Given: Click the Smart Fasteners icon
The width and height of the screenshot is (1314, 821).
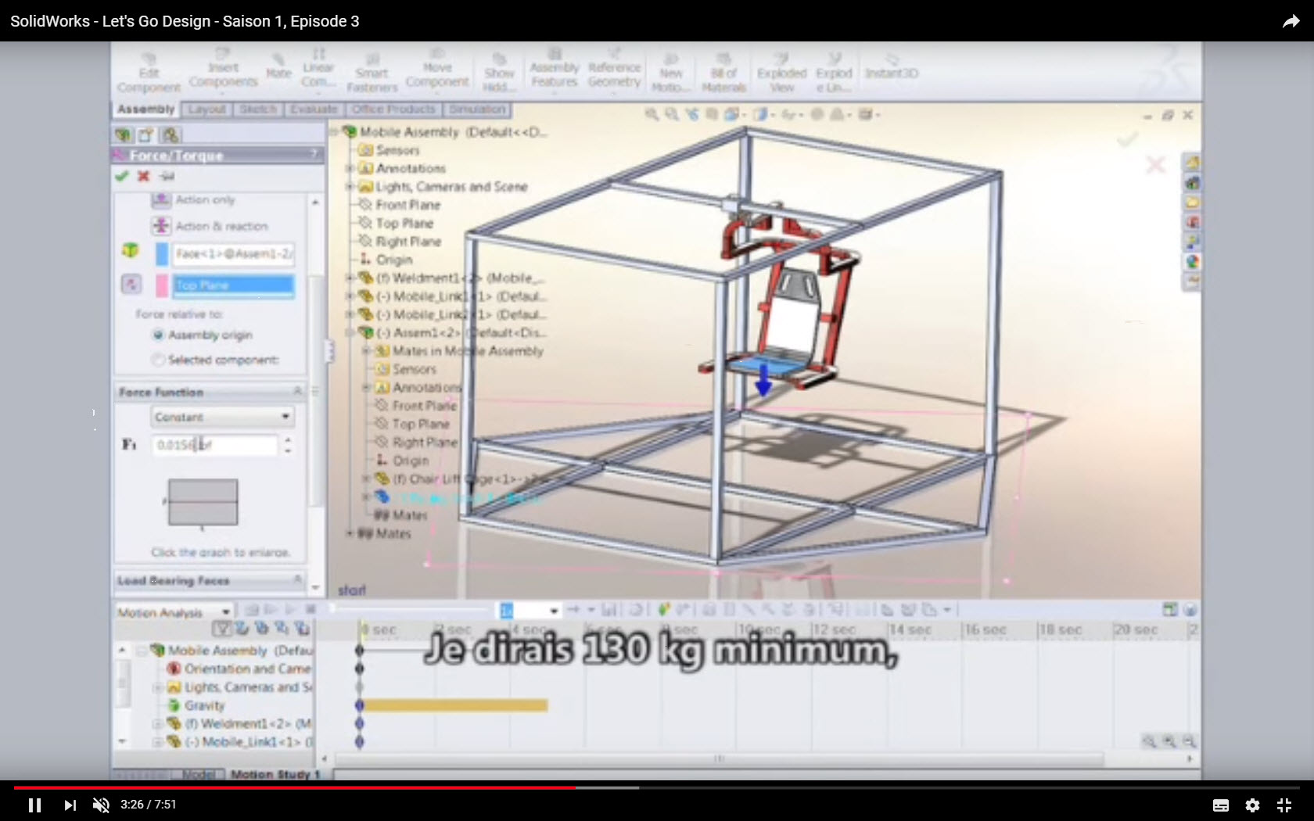Looking at the screenshot, I should 372,70.
